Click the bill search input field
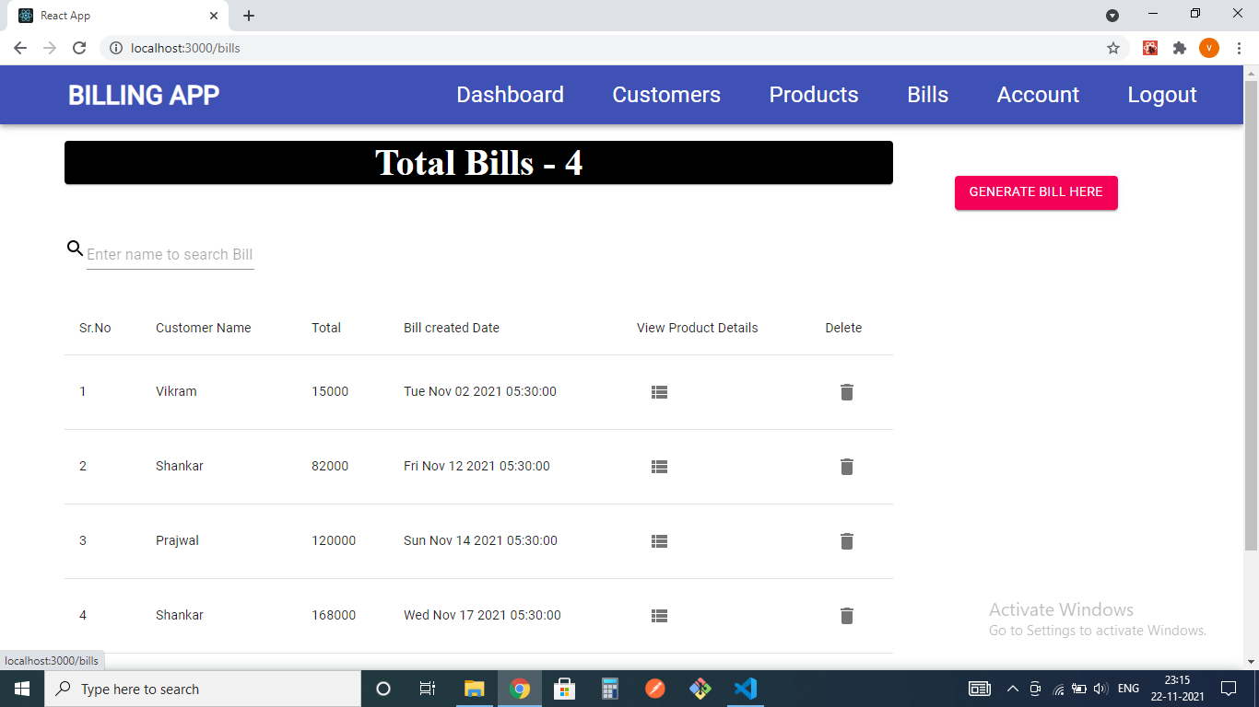Viewport: 1259px width, 707px height. [x=171, y=254]
